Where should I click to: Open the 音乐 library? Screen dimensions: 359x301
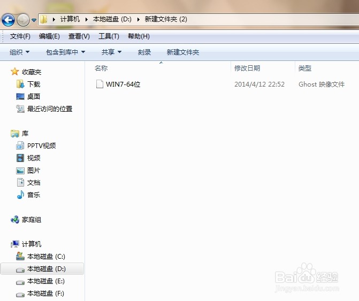[34, 195]
